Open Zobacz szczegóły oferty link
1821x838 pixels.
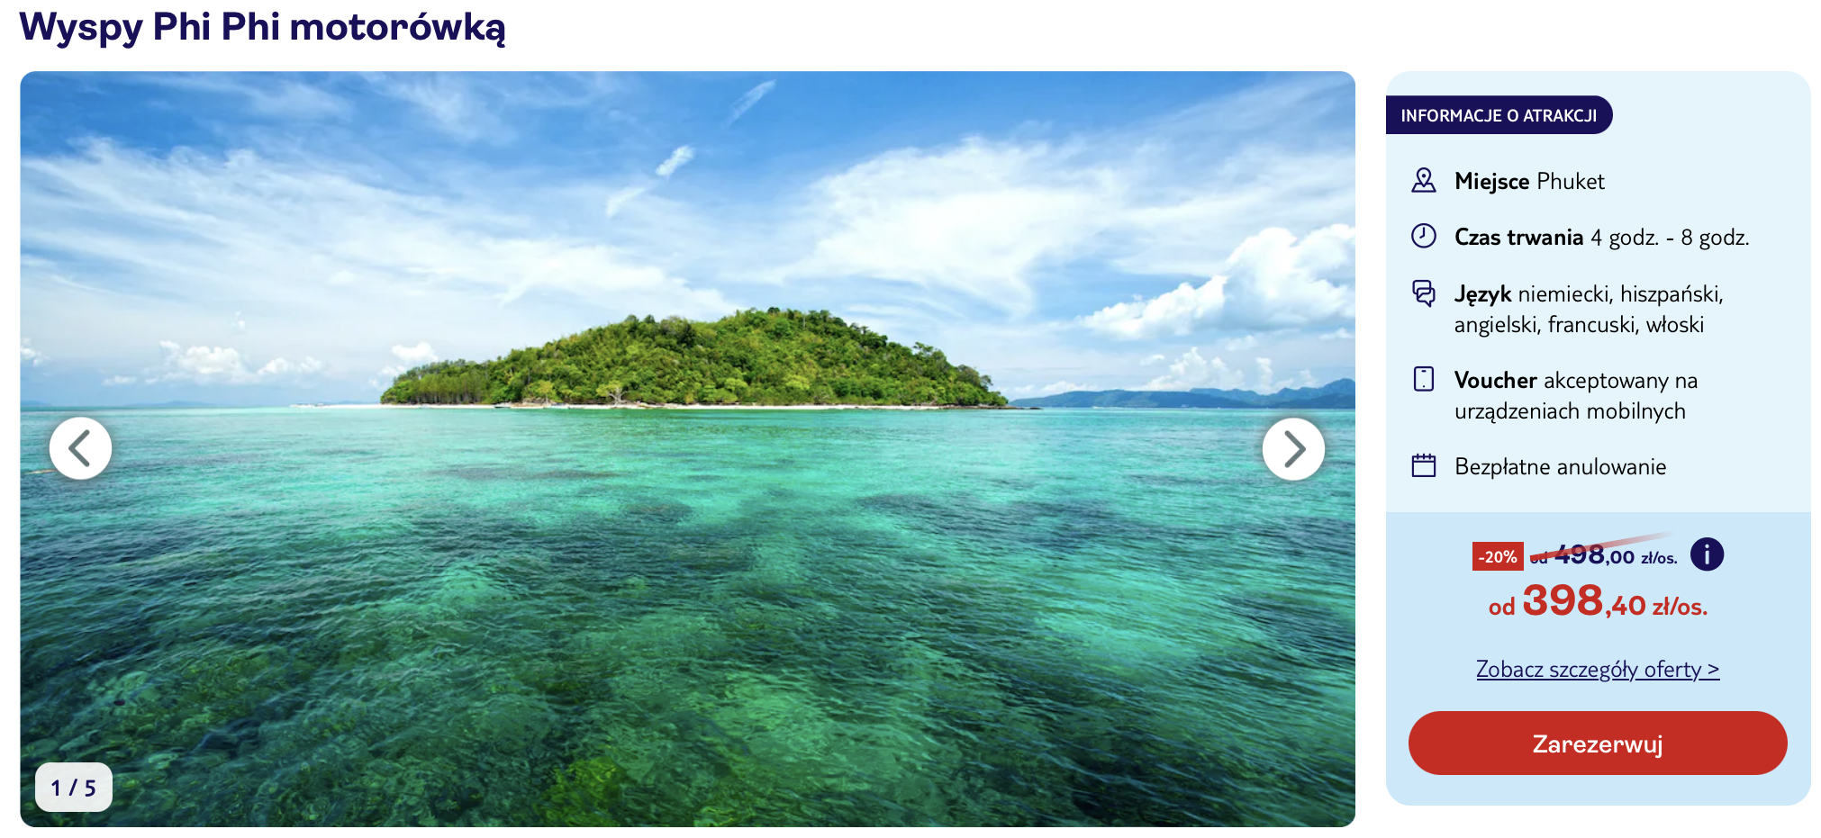pyautogui.click(x=1597, y=670)
